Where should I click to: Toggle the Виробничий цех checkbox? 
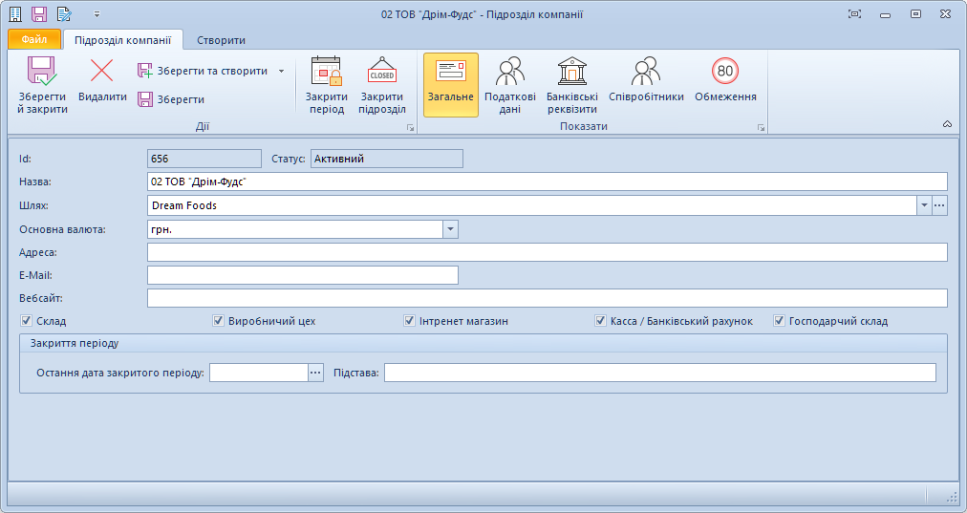point(219,321)
